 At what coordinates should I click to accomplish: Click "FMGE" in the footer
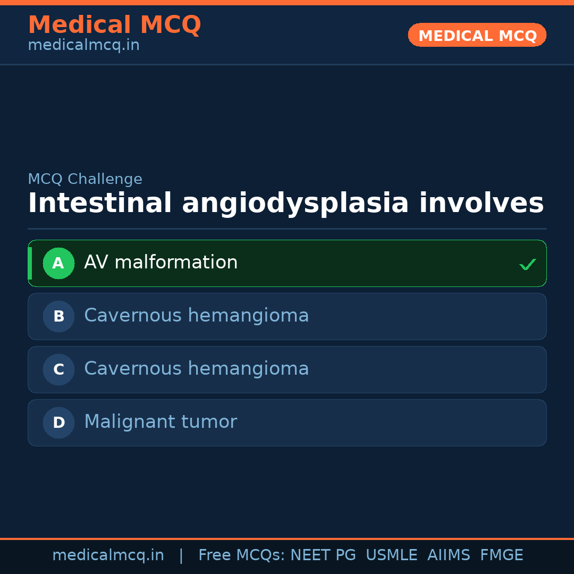click(x=501, y=555)
